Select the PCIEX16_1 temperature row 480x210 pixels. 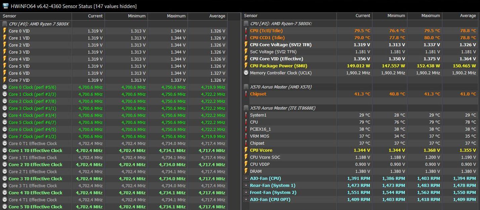coord(360,129)
